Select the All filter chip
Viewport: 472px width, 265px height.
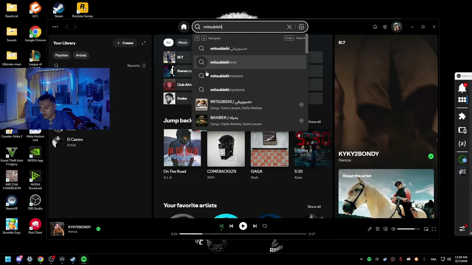pyautogui.click(x=168, y=43)
